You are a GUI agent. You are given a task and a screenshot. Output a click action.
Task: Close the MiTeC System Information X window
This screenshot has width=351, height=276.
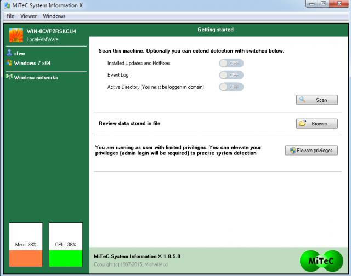339,4
